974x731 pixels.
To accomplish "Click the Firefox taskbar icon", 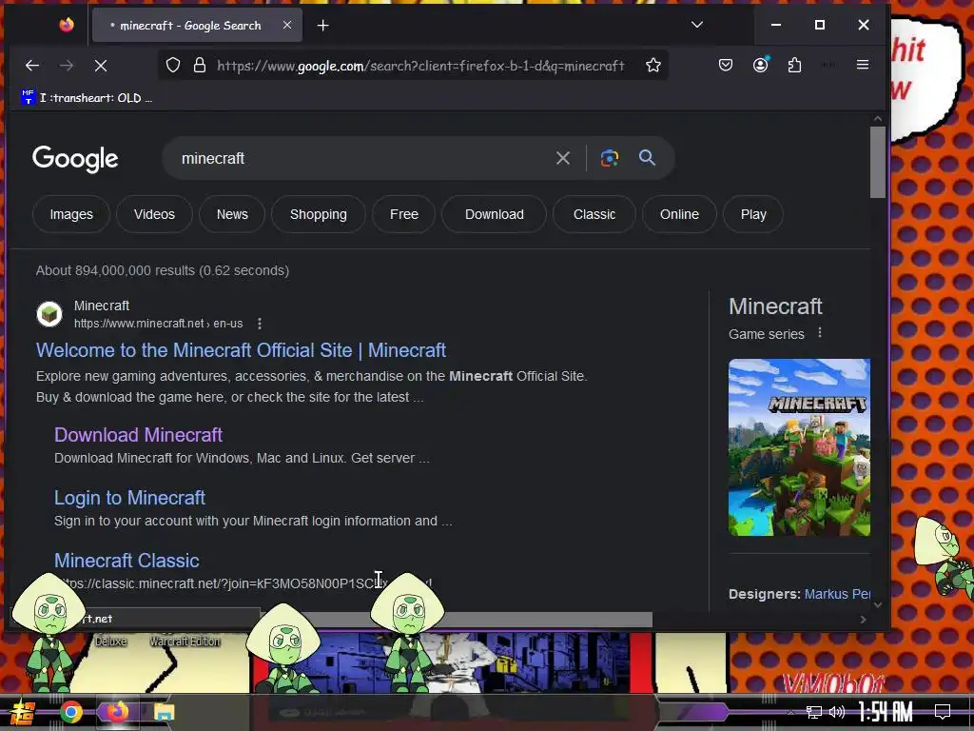I will point(117,712).
